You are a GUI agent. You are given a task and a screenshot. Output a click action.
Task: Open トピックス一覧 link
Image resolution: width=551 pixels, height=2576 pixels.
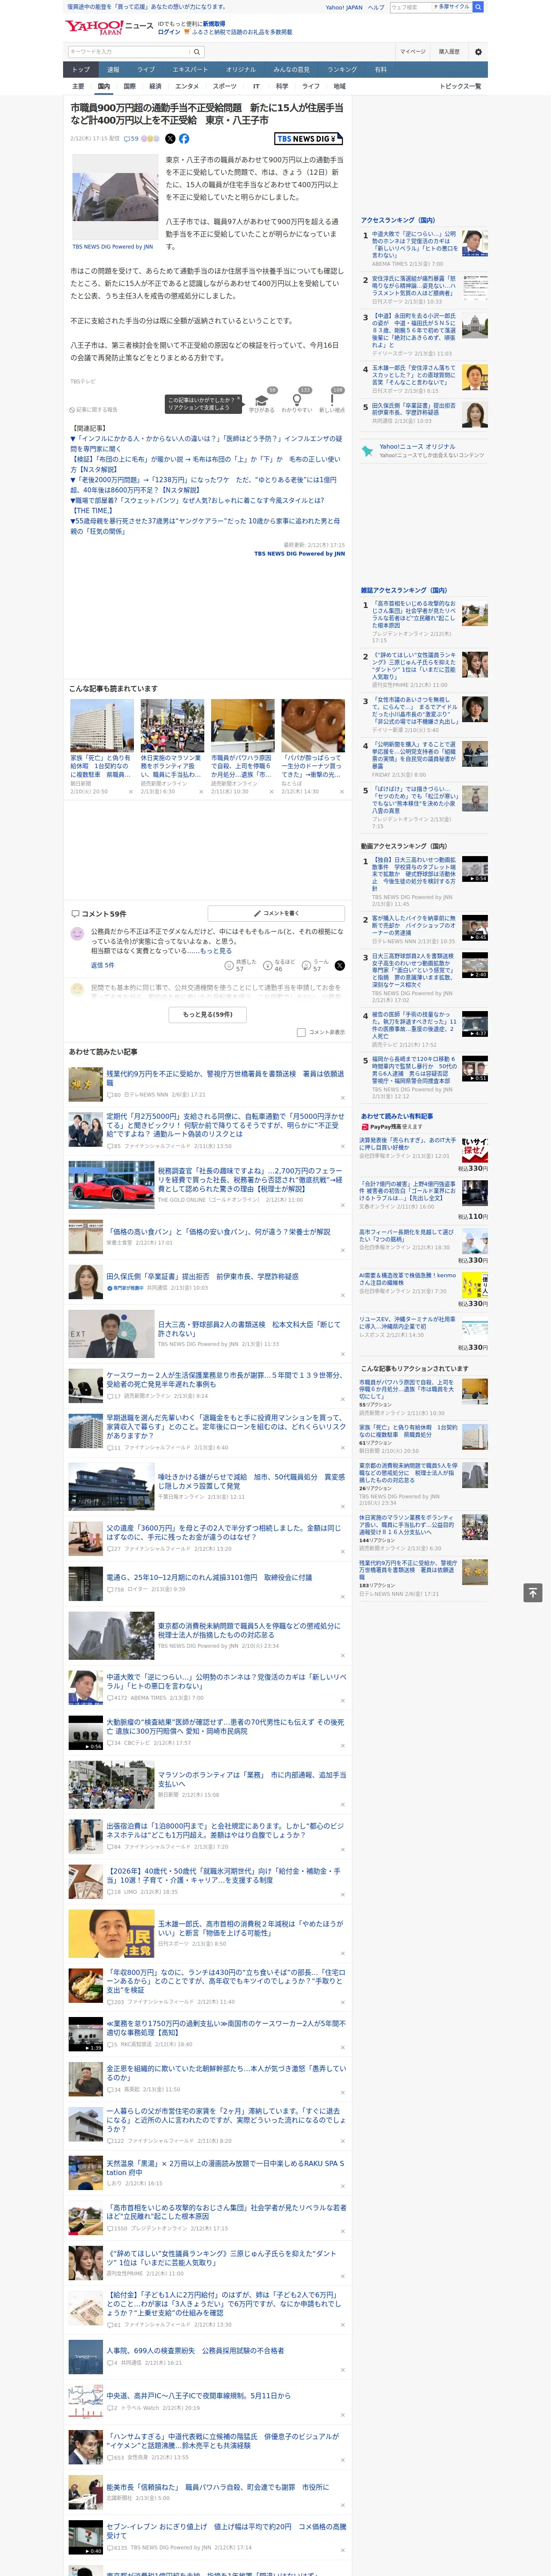(x=460, y=86)
